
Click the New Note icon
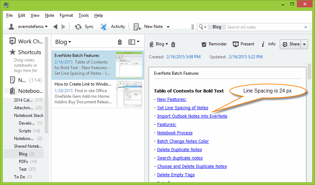[137, 27]
